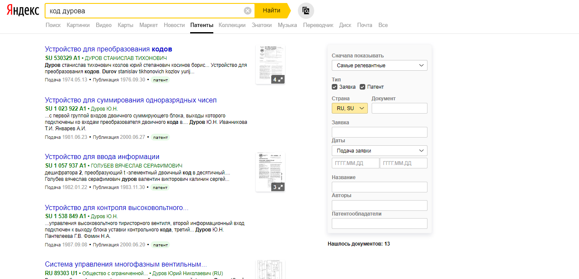Open thumbnail for Система управления многофазным patent
Viewport: 579px width, 279px height.
270,270
